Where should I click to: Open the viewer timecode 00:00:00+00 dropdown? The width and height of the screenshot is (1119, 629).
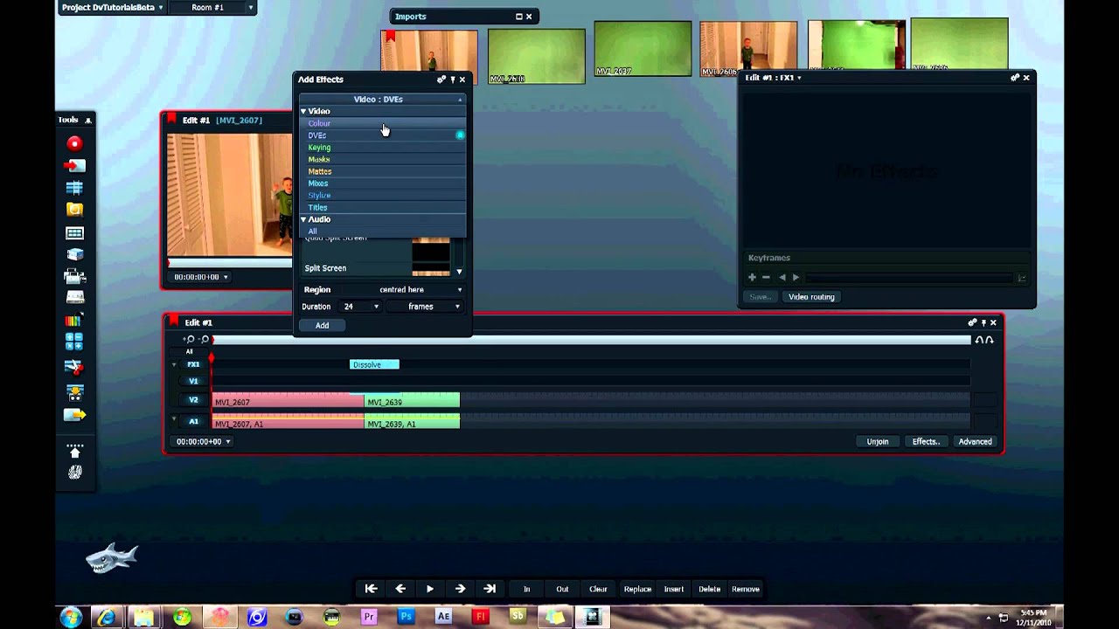click(x=201, y=277)
